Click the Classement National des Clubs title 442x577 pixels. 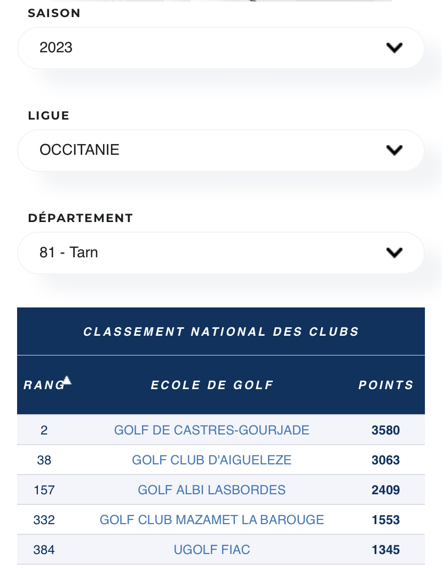click(221, 331)
